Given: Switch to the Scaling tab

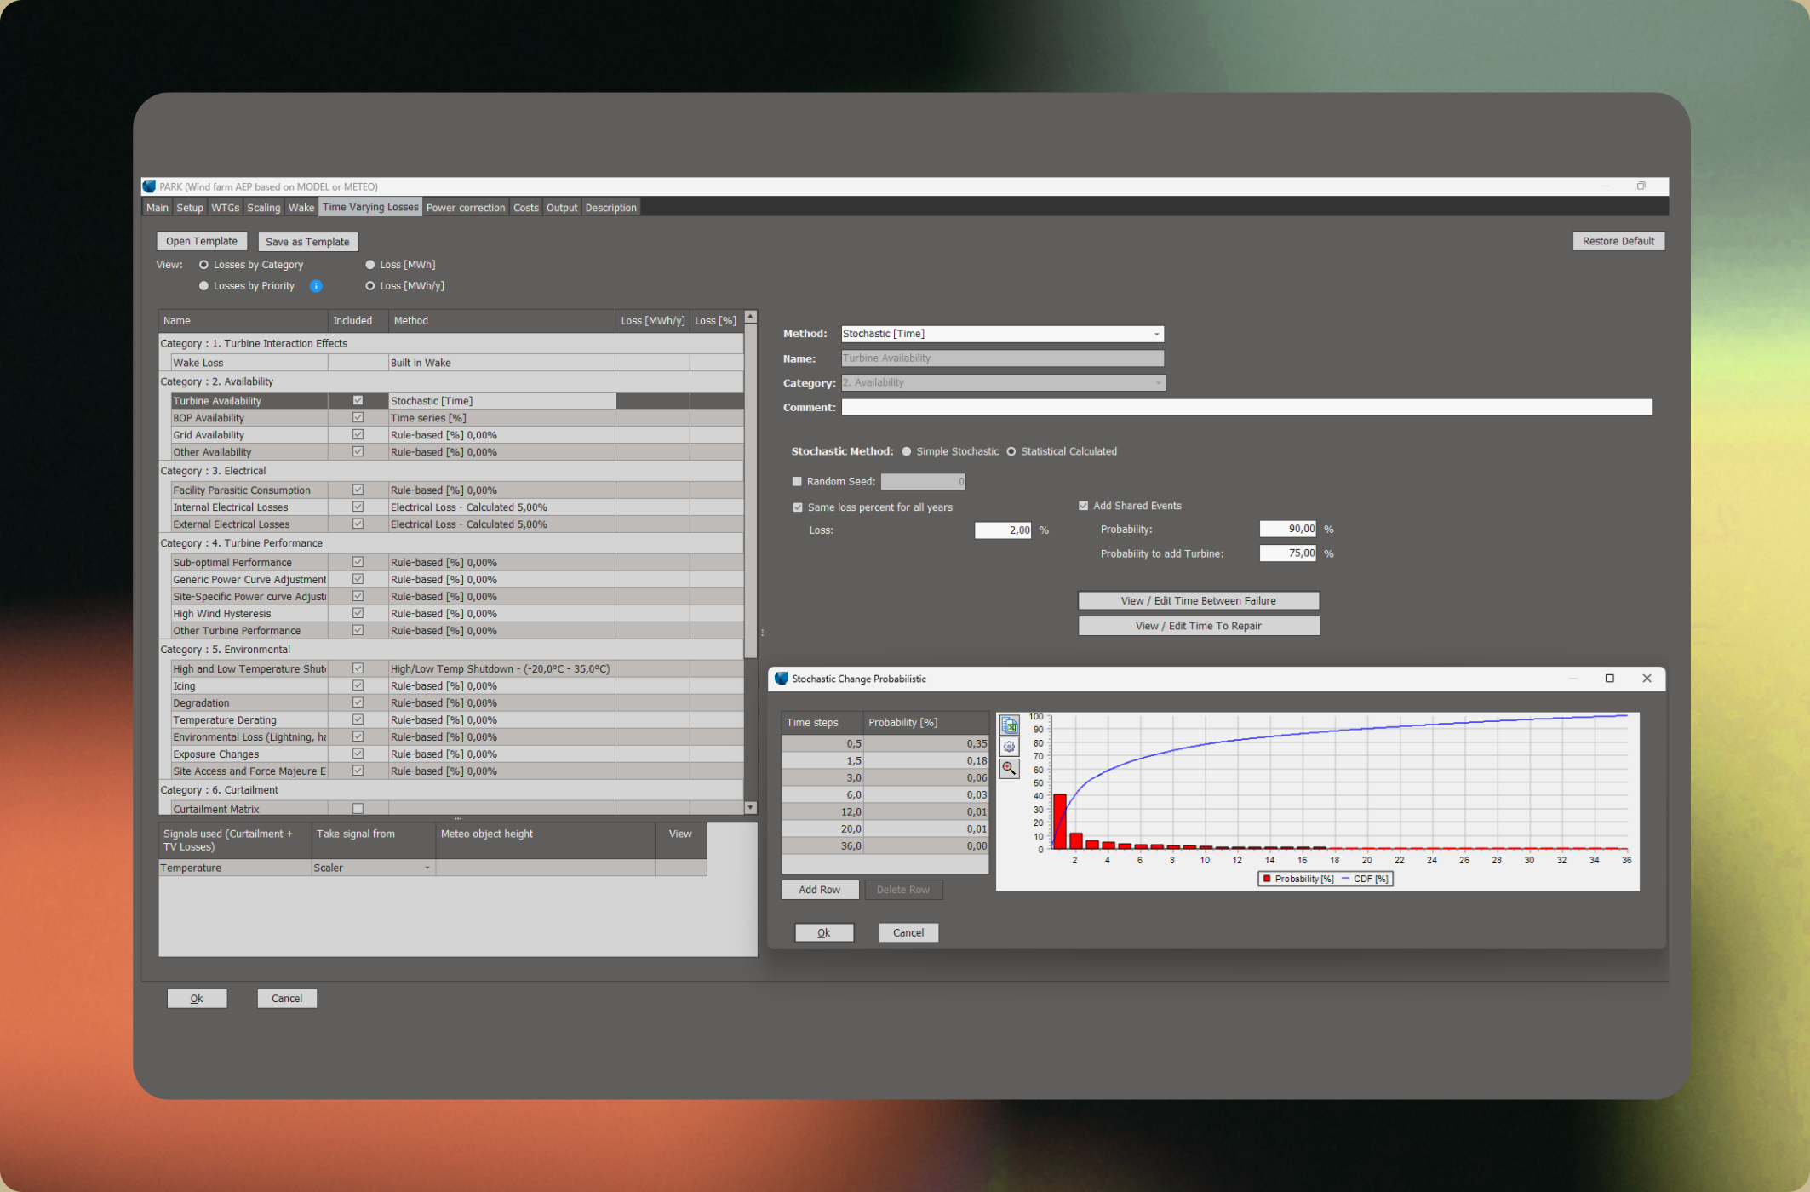Looking at the screenshot, I should tap(263, 208).
